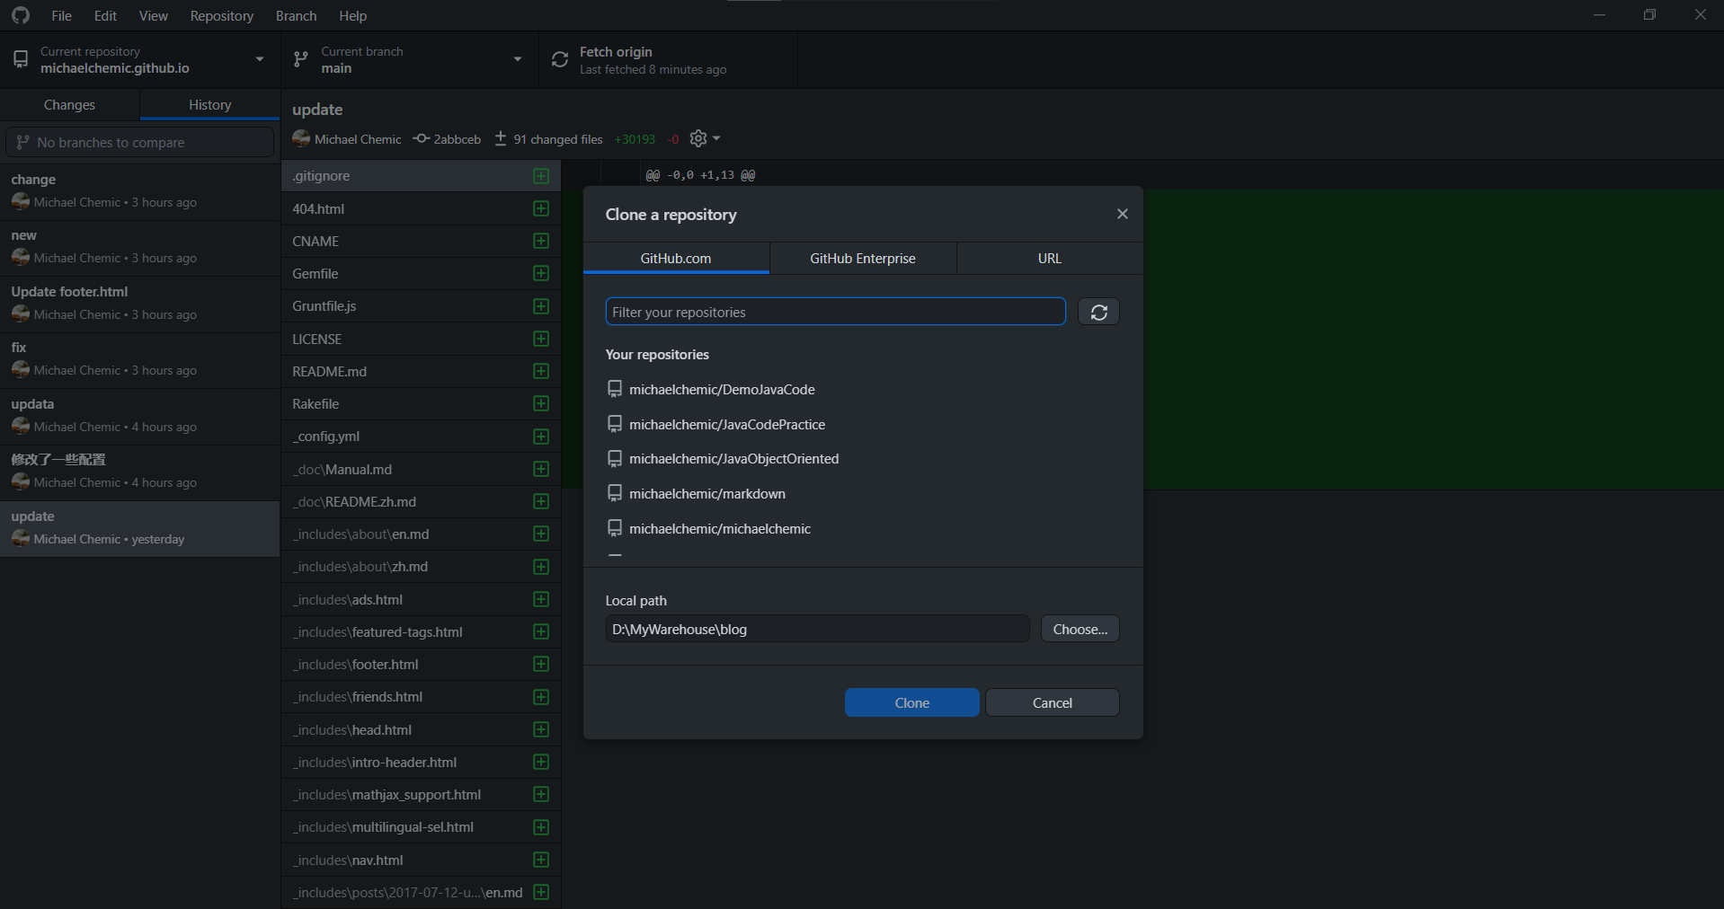Switch to the History tab
Image resolution: width=1724 pixels, height=909 pixels.
[209, 105]
